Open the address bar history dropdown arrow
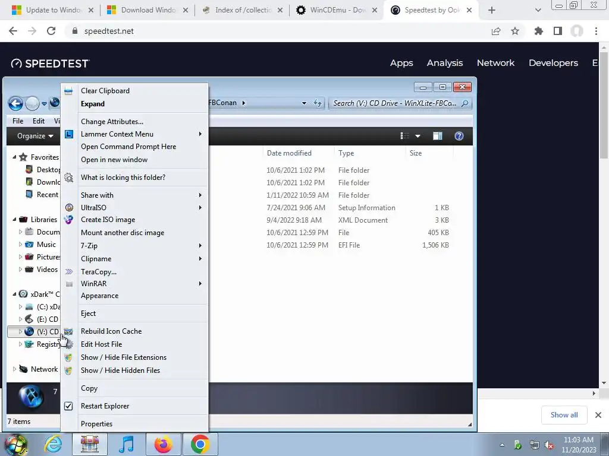 (x=304, y=103)
